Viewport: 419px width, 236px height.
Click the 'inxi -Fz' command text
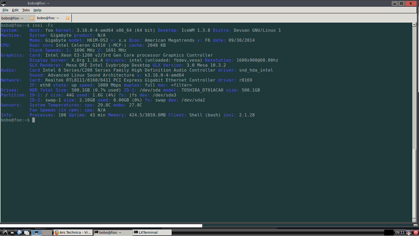pos(43,25)
